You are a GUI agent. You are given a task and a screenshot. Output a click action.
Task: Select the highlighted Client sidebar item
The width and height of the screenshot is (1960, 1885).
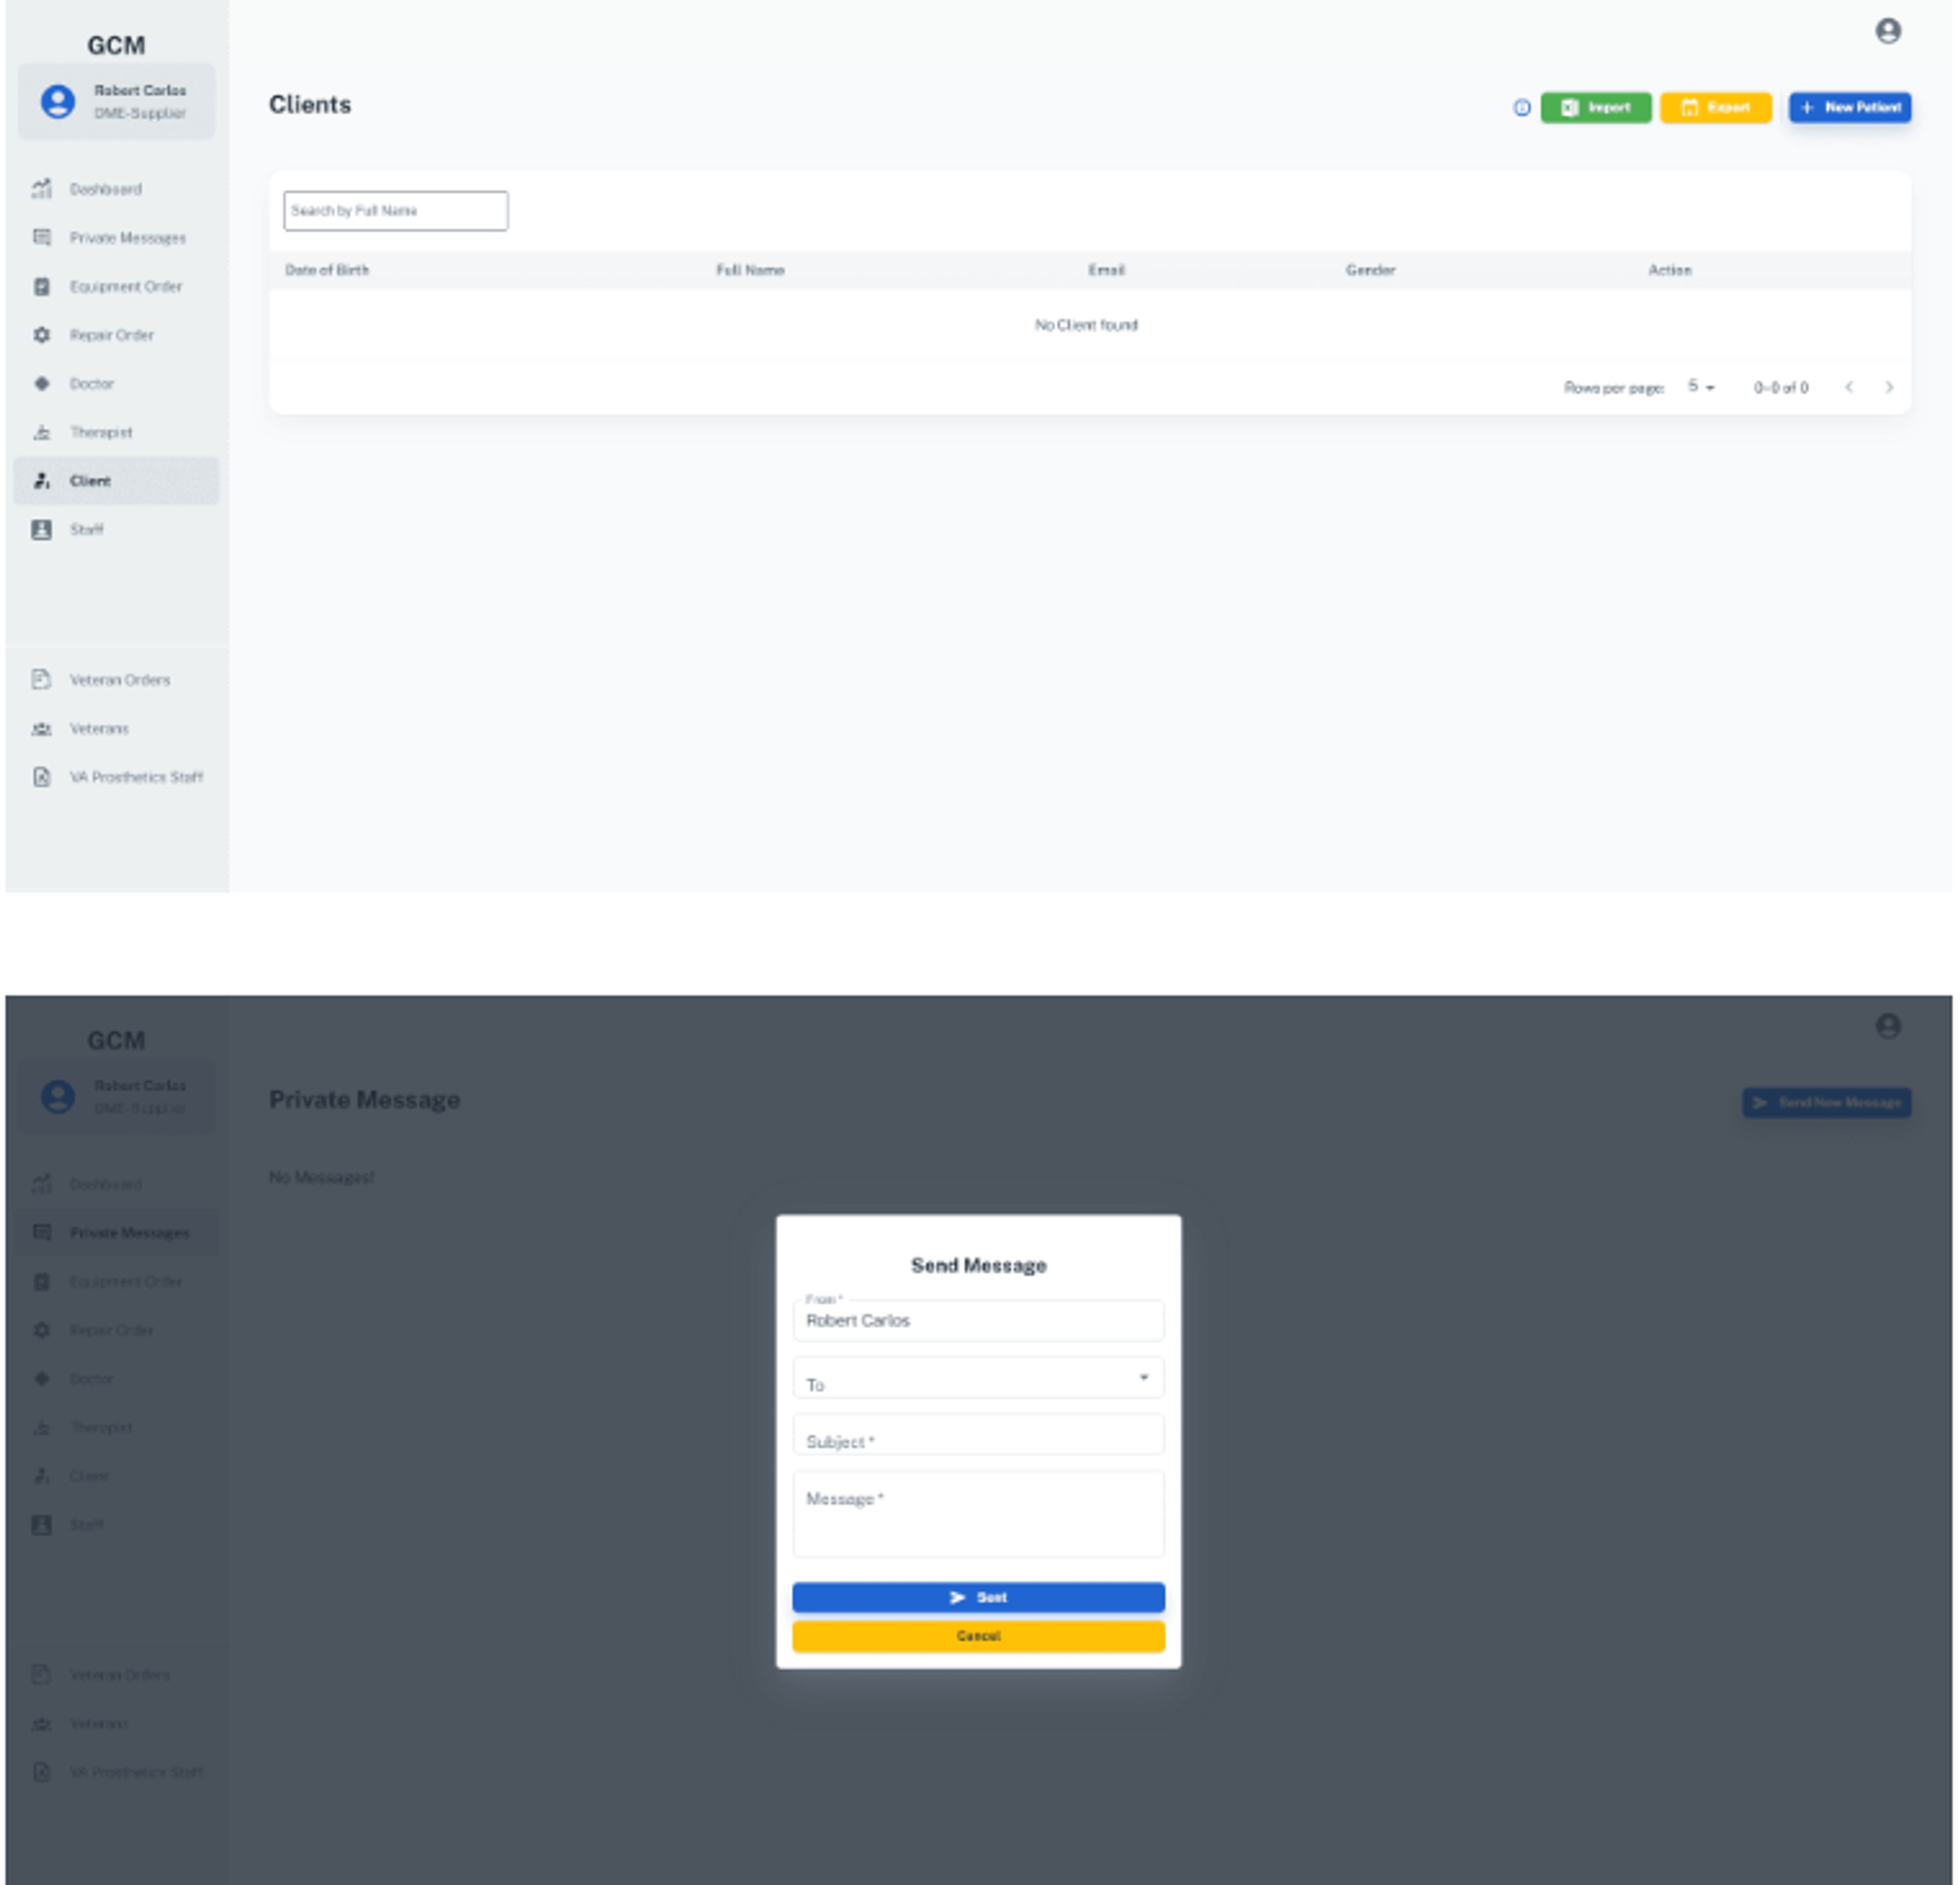116,481
